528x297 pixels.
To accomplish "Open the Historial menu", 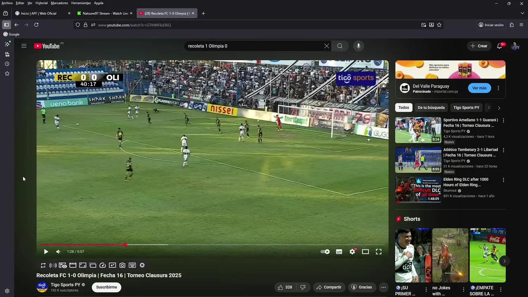I will [x=41, y=3].
